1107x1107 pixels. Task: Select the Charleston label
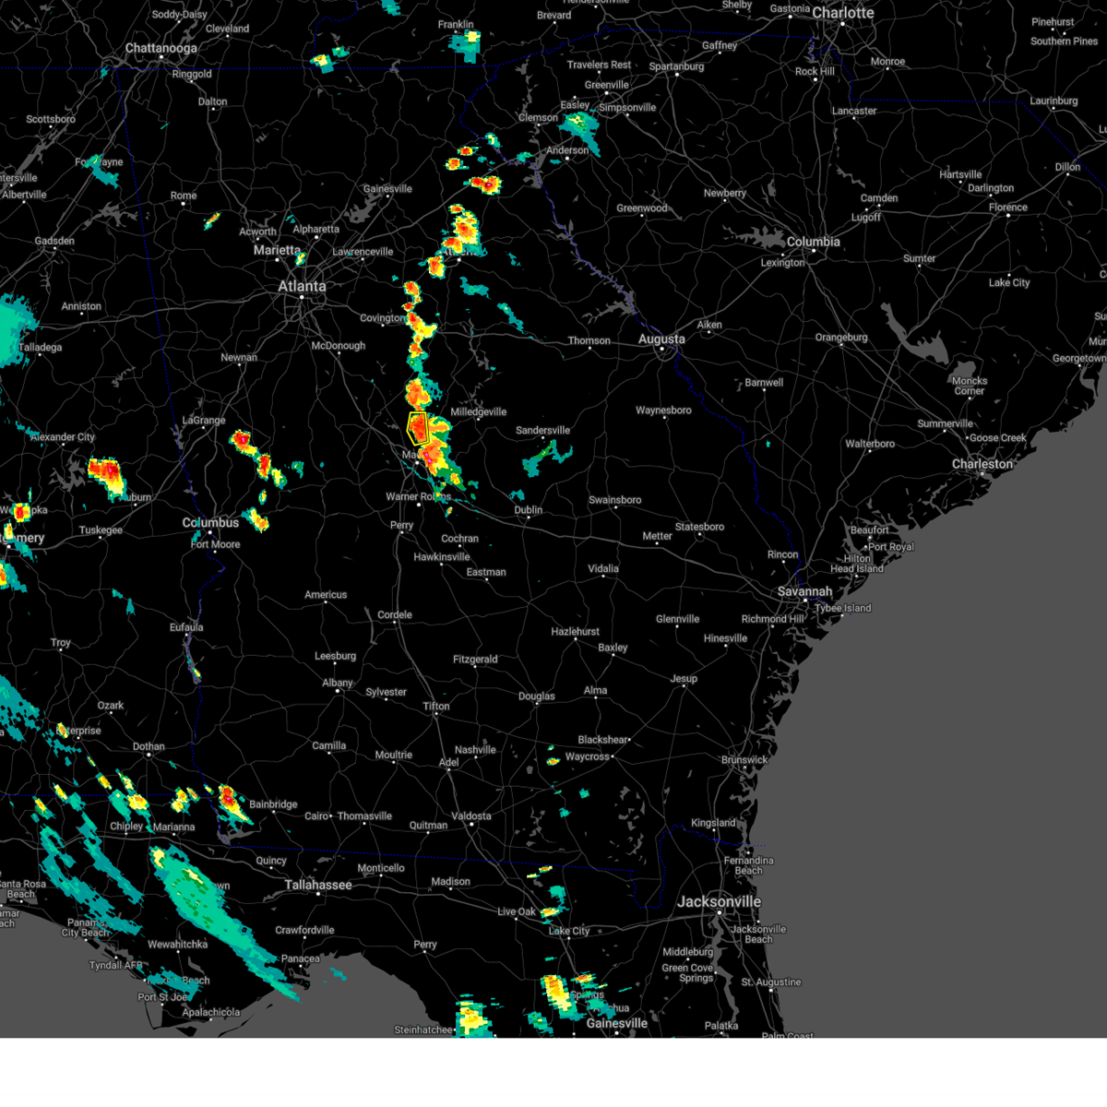[982, 464]
